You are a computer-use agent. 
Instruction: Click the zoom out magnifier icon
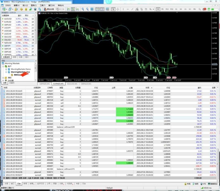(87, 9)
